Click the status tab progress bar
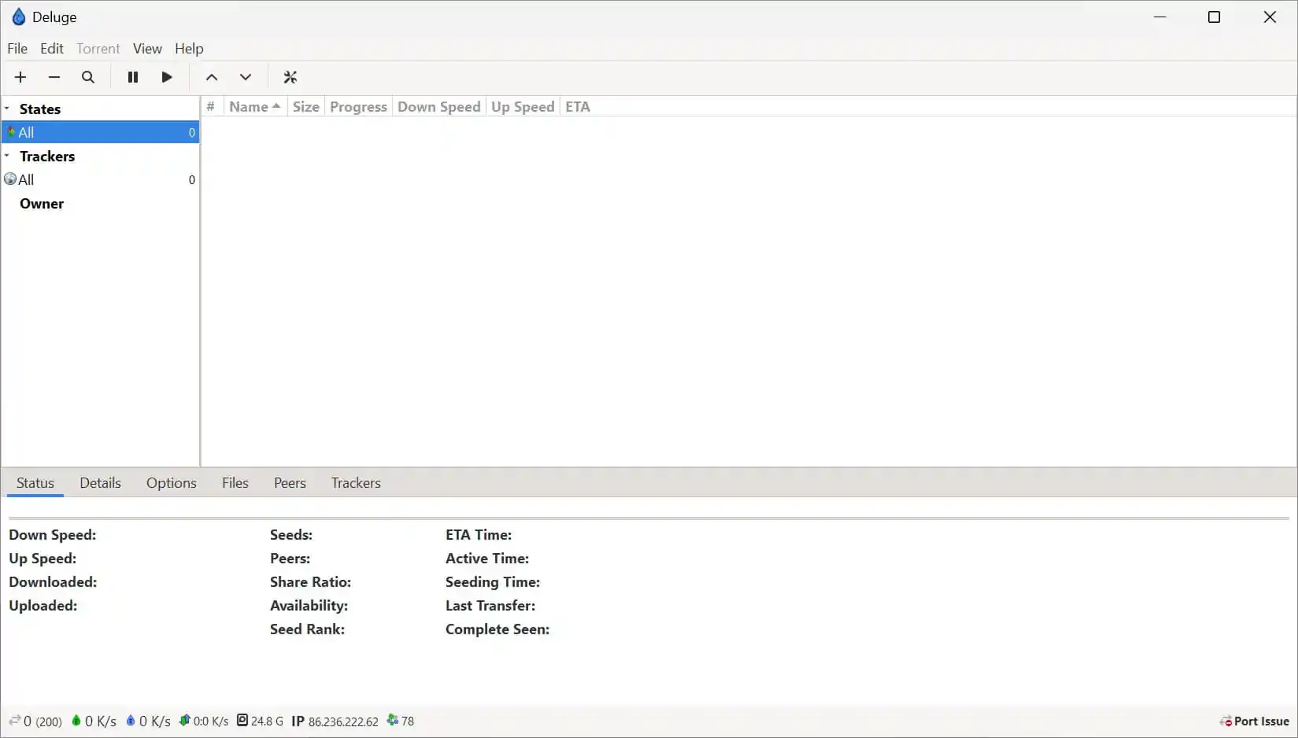 [x=649, y=518]
